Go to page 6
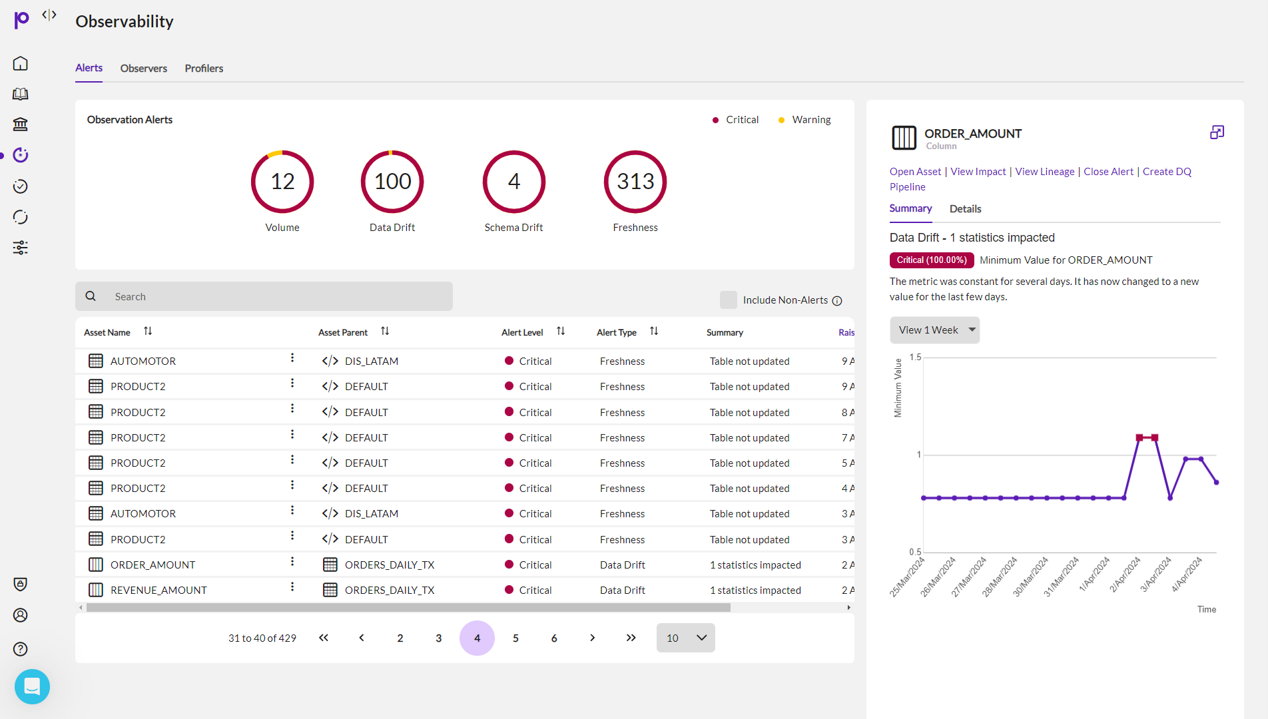The image size is (1268, 719). tap(554, 638)
